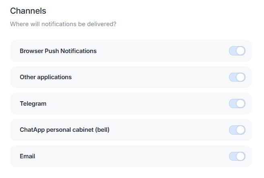Turn off the Telegram channel toggle
Image resolution: width=264 pixels, height=178 pixels.
click(x=237, y=104)
